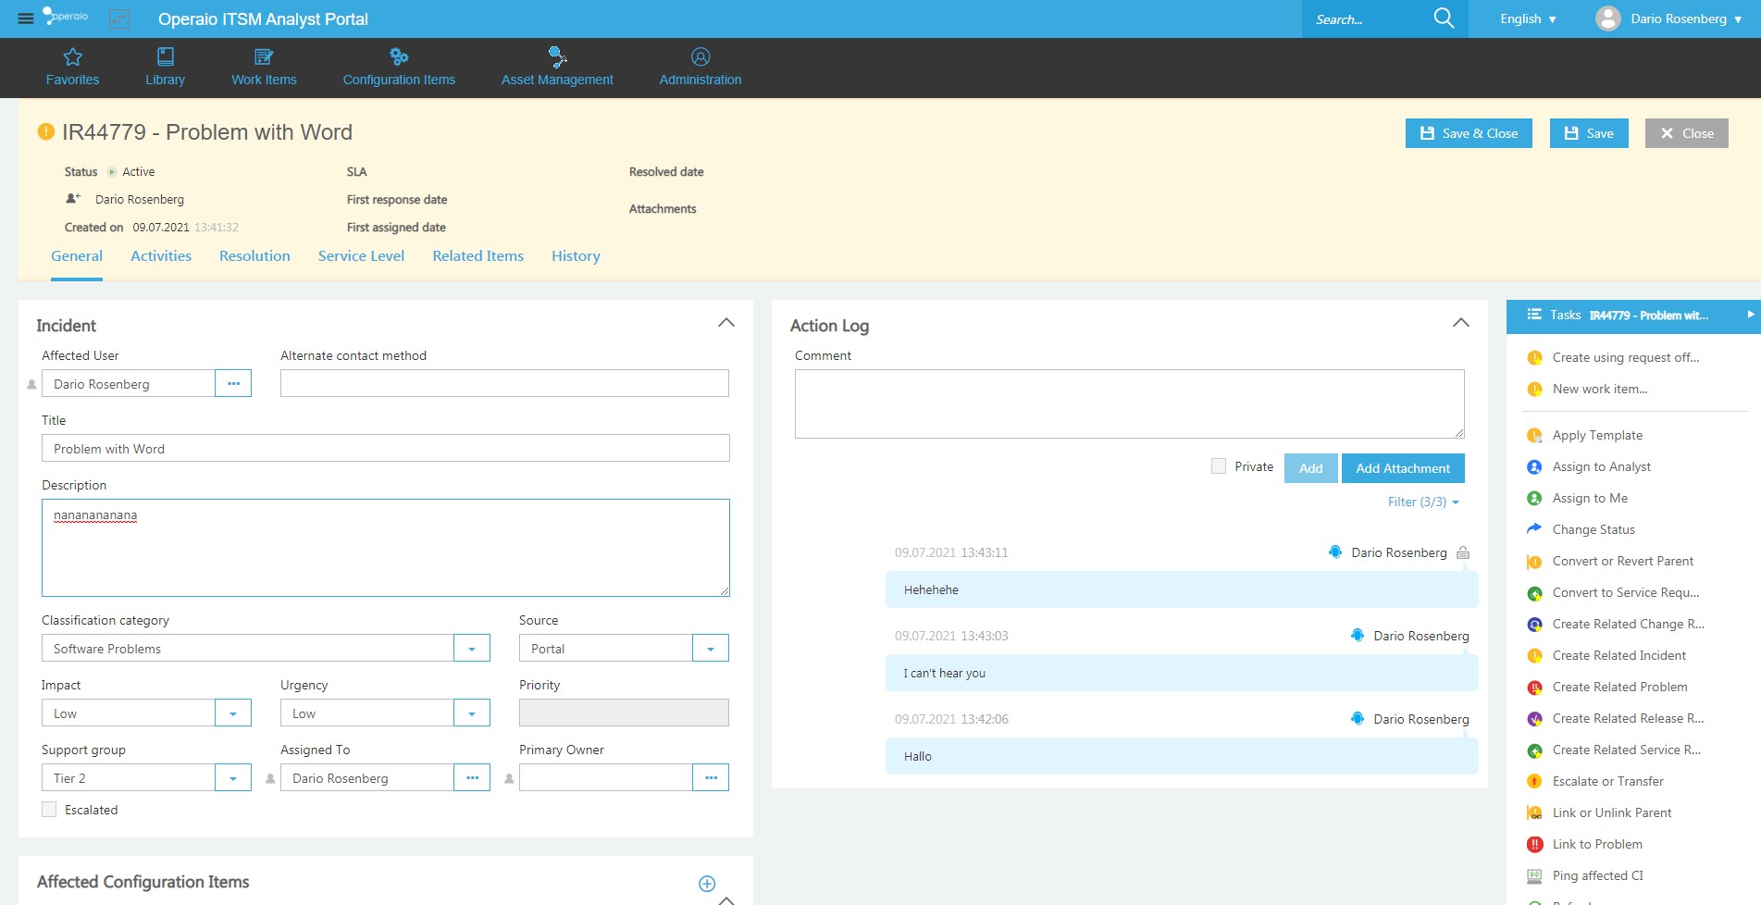Add an affected configuration item plus icon
The image size is (1761, 905).
(x=707, y=884)
